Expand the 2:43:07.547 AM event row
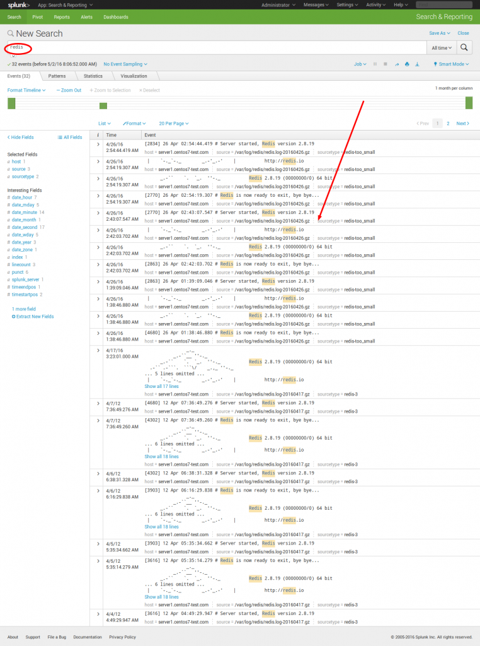This screenshot has height=646, width=480. [x=98, y=213]
